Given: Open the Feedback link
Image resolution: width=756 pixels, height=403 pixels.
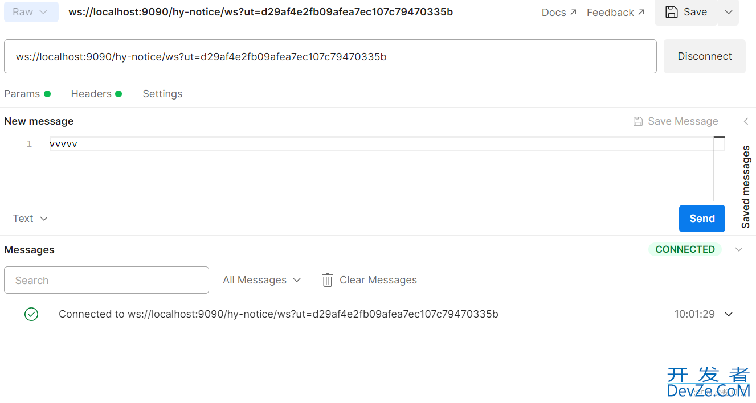Looking at the screenshot, I should coord(615,12).
